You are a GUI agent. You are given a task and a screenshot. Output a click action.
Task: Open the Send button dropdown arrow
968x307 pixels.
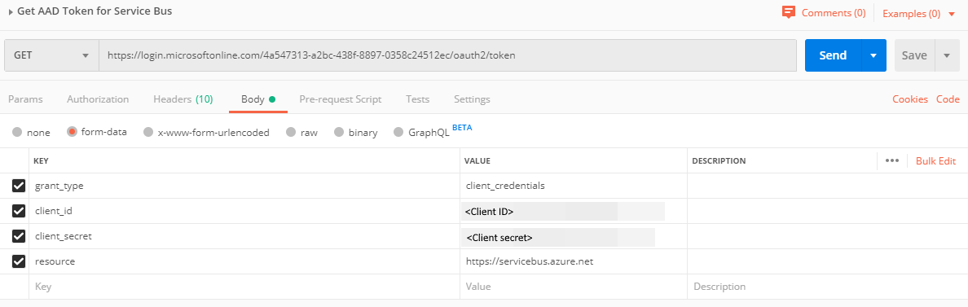[x=873, y=55]
